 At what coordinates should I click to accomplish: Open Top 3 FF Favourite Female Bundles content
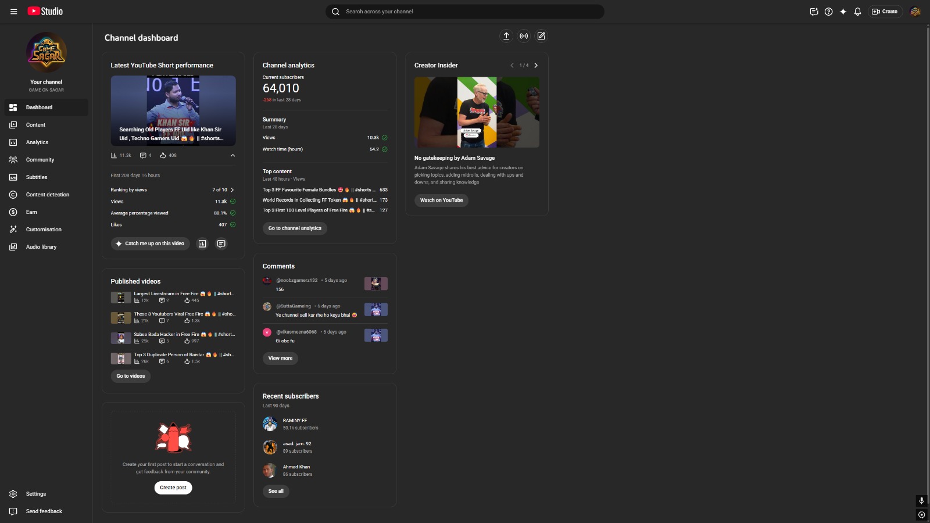pyautogui.click(x=325, y=190)
